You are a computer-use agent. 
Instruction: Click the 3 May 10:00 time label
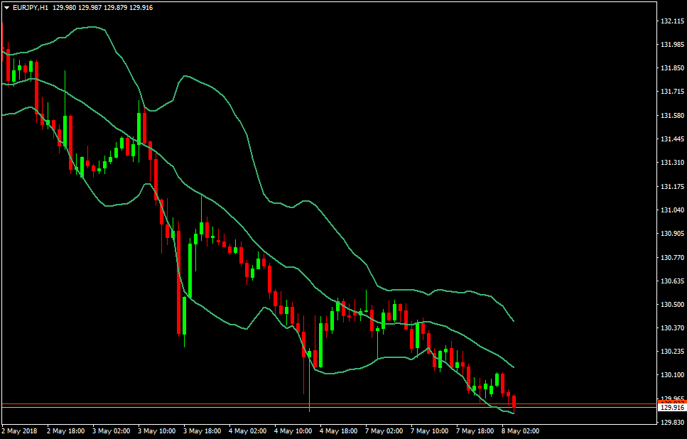(x=156, y=431)
